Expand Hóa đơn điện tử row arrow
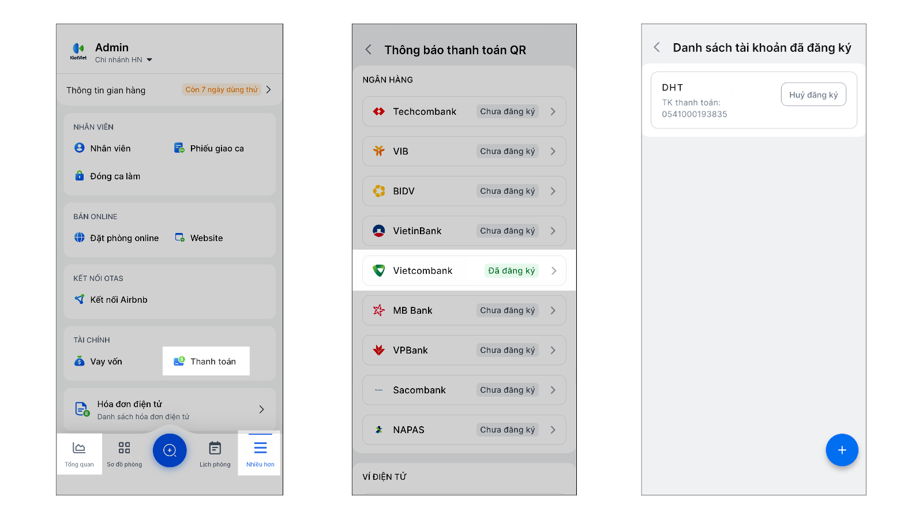Image resolution: width=923 pixels, height=519 pixels. 261,409
